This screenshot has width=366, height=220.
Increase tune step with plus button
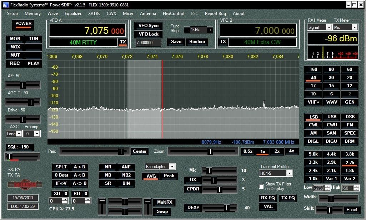(210, 30)
